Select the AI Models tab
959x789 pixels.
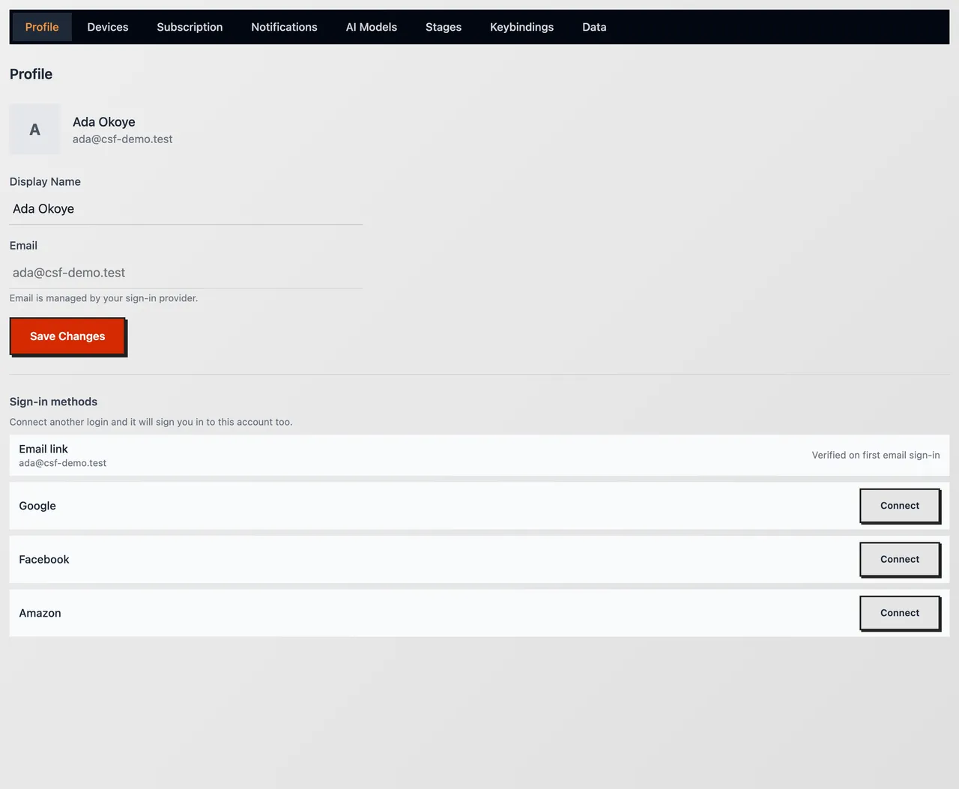tap(372, 27)
